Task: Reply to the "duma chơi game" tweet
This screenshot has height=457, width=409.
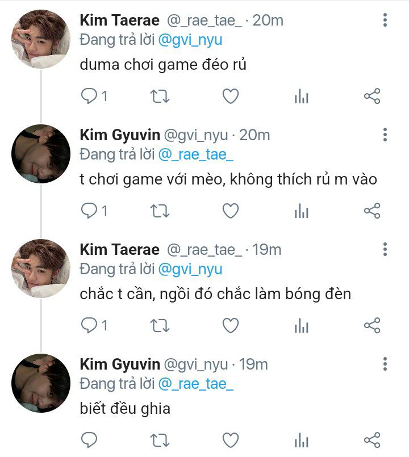Action: (x=90, y=97)
